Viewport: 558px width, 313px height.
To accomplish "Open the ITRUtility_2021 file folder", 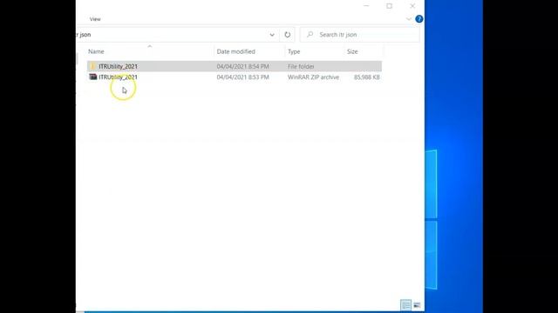I will click(235, 66).
